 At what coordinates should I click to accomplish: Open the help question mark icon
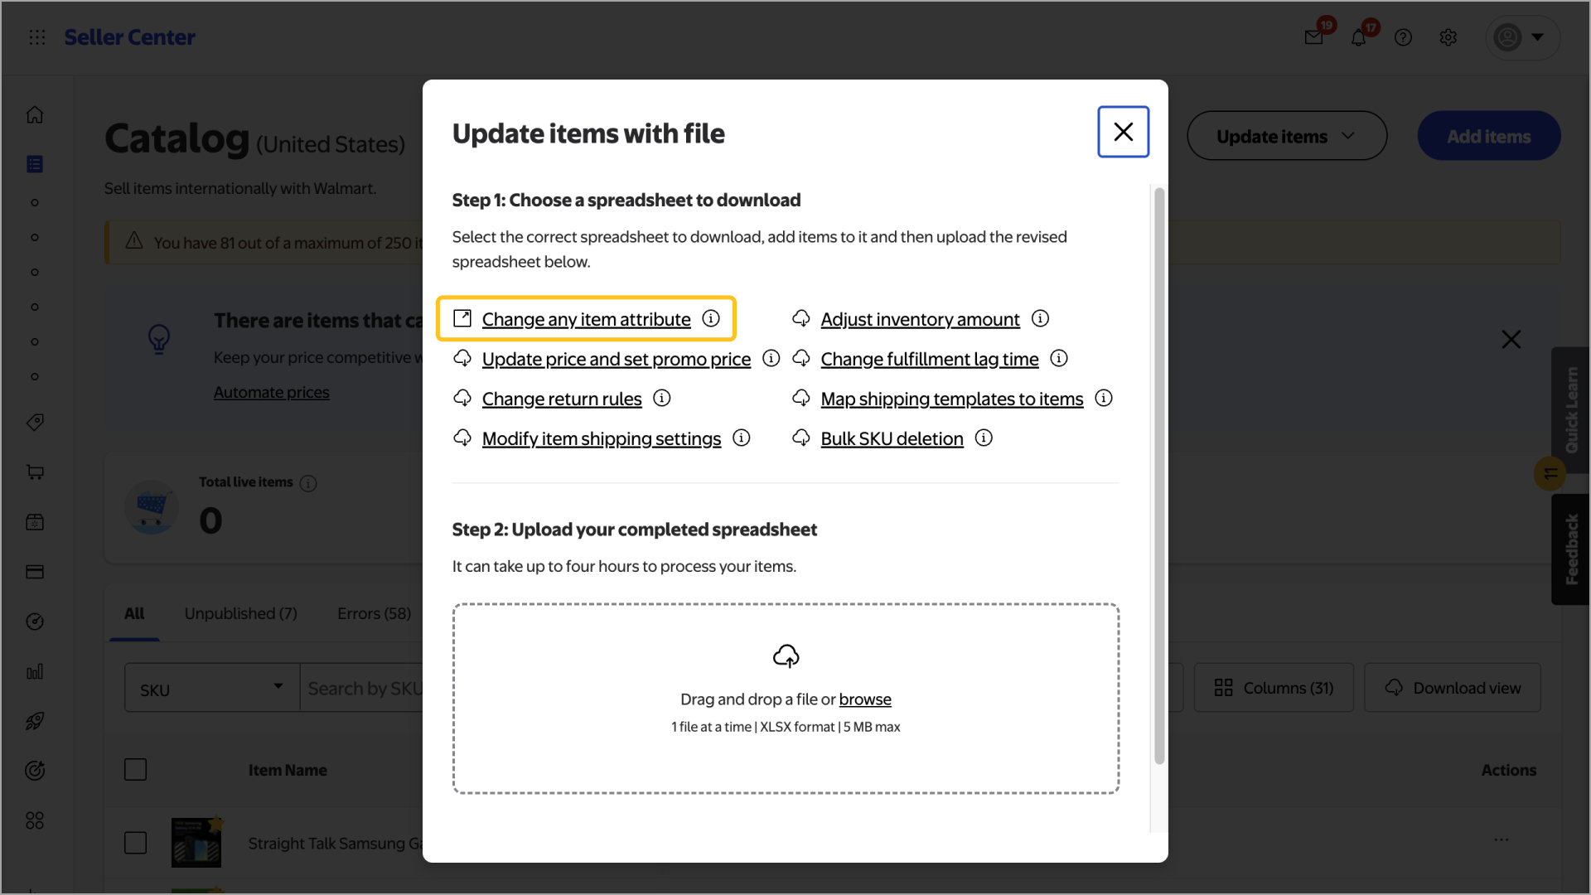[1403, 37]
